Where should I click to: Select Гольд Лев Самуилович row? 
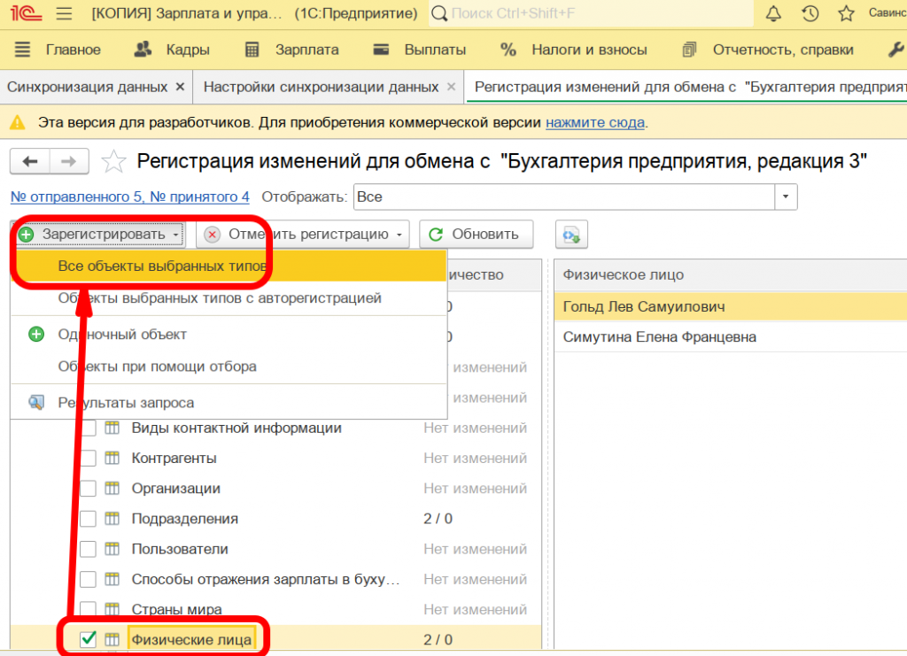coord(731,307)
